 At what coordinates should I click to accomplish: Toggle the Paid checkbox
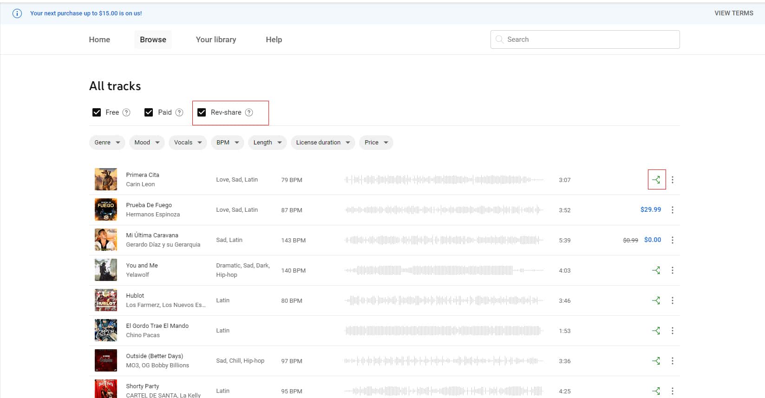(149, 112)
